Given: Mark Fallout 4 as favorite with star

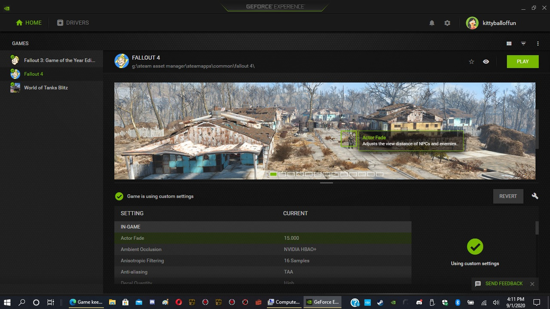Looking at the screenshot, I should pyautogui.click(x=471, y=61).
